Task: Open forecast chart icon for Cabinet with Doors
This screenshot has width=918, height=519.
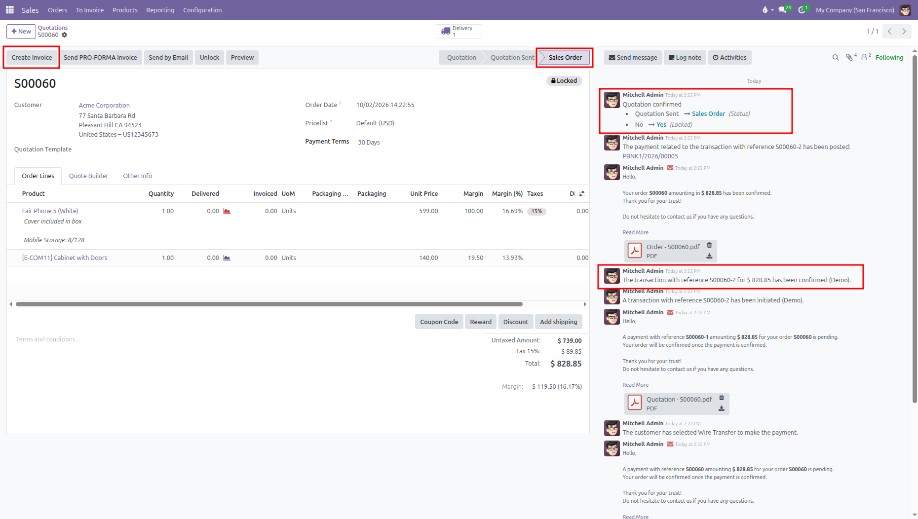Action: point(227,258)
